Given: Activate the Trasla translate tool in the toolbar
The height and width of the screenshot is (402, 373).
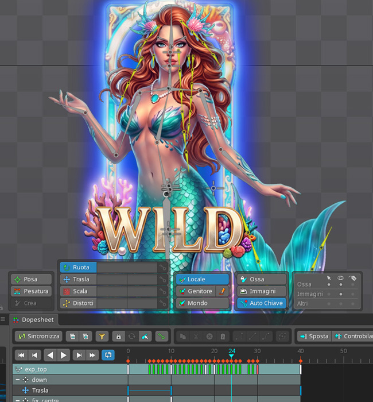Looking at the screenshot, I should pos(78,279).
